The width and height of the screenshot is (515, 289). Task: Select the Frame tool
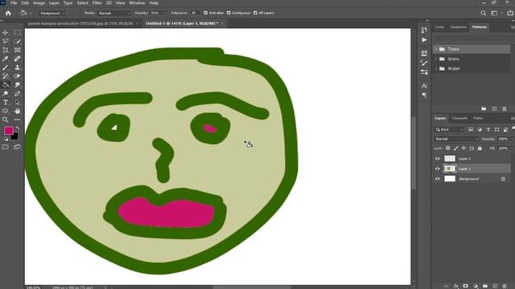coord(17,50)
